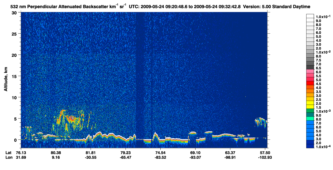Select longitude value -83.52
333x170 pixels.
tap(160, 157)
